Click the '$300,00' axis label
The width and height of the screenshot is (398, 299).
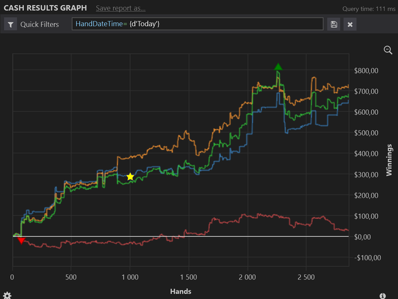point(366,175)
